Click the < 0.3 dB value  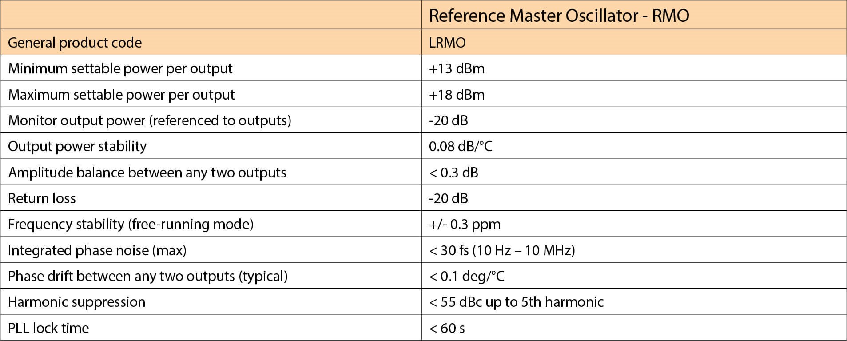click(x=453, y=173)
